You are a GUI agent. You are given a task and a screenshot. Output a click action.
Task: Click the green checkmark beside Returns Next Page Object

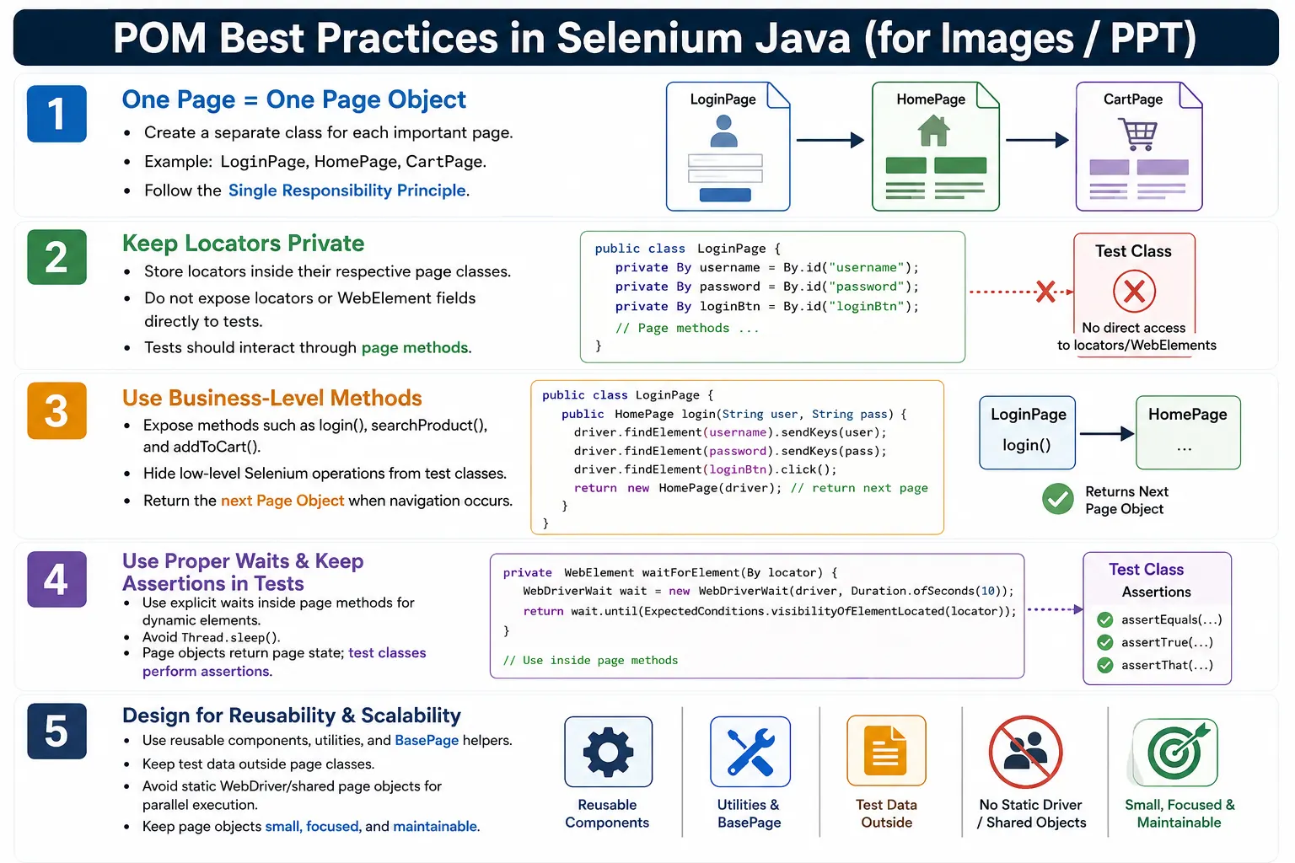[1057, 499]
